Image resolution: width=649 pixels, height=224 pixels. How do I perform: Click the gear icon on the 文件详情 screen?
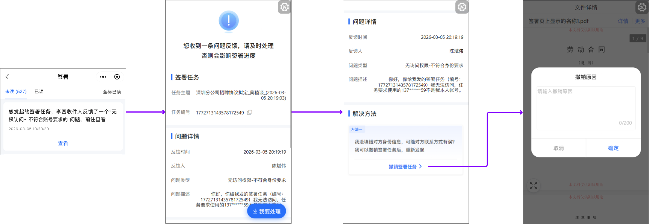pyautogui.click(x=642, y=7)
